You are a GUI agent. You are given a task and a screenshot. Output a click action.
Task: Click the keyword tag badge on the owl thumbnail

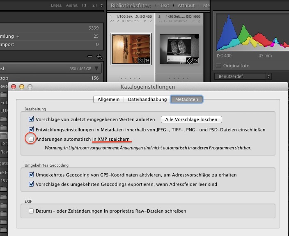(x=190, y=60)
